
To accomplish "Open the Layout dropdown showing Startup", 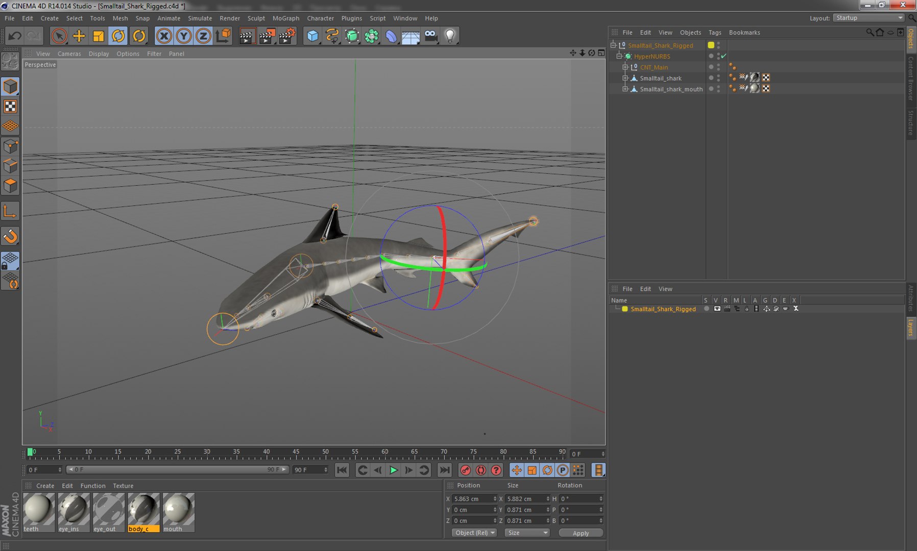I will tap(868, 18).
